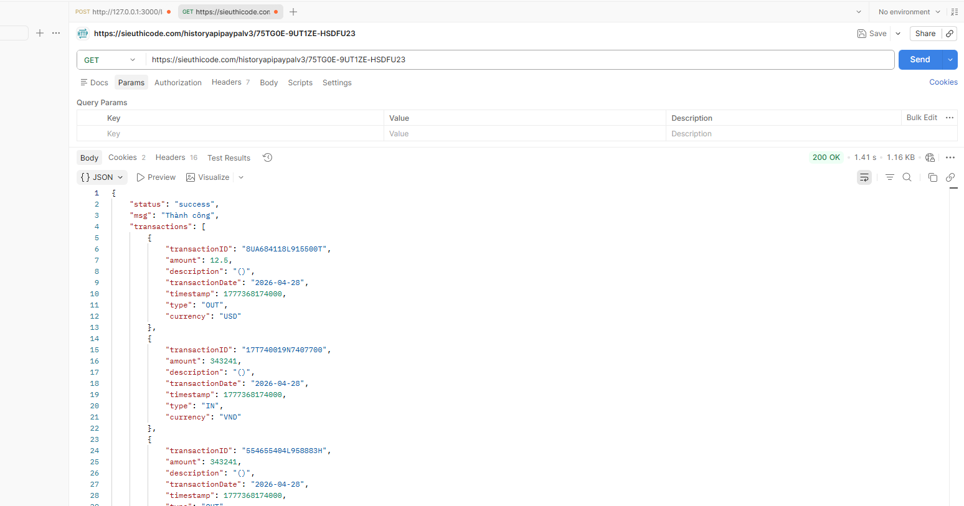
Task: Click the currency value "VND"
Action: coord(230,417)
